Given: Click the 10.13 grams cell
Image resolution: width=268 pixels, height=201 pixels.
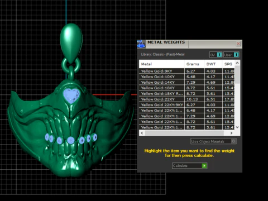Looking at the screenshot, I should [194, 99].
